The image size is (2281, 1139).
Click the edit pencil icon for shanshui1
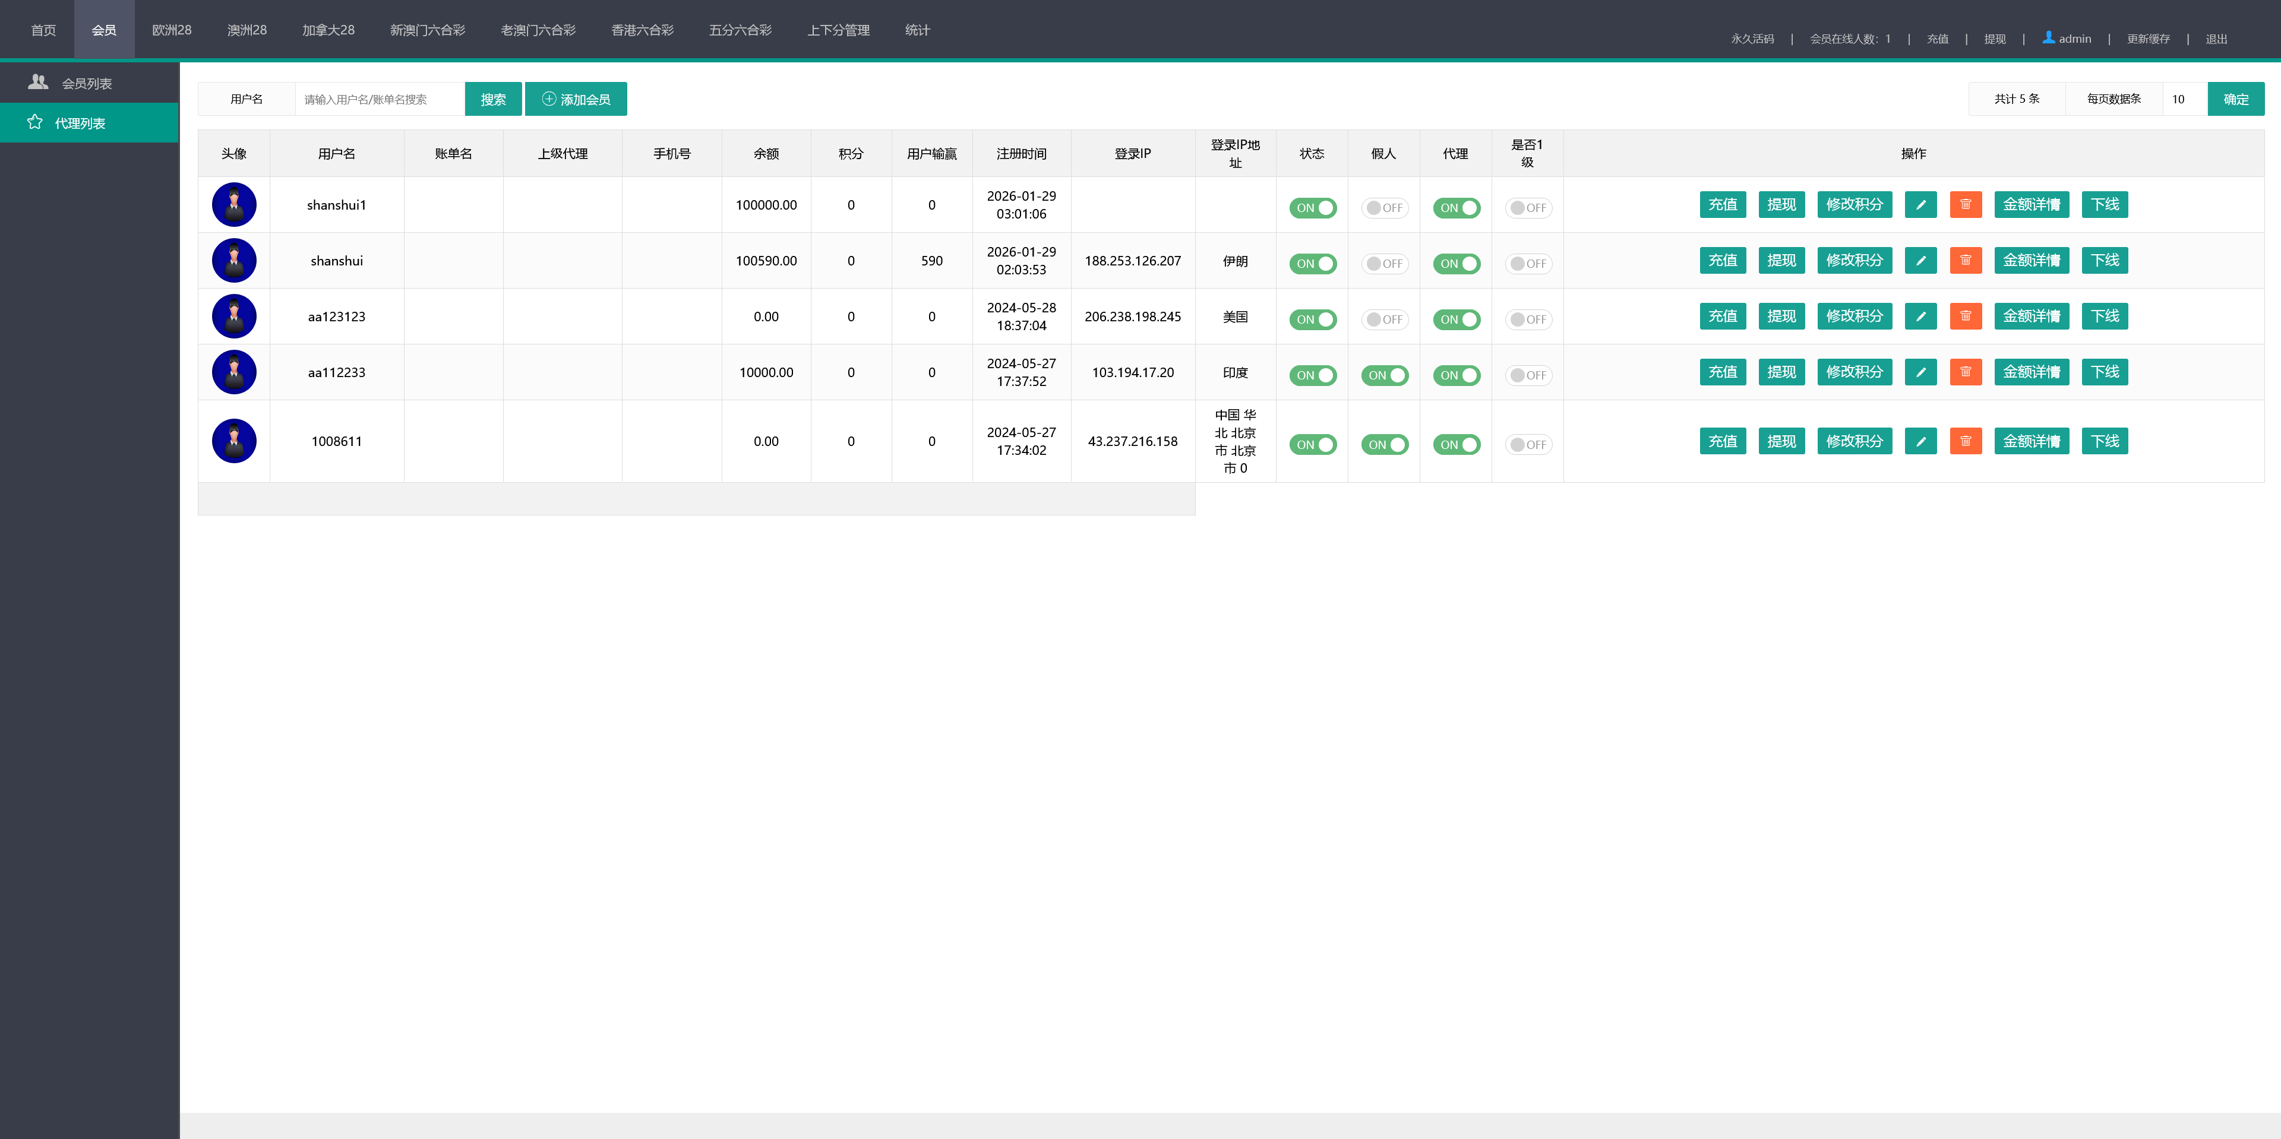point(1920,204)
